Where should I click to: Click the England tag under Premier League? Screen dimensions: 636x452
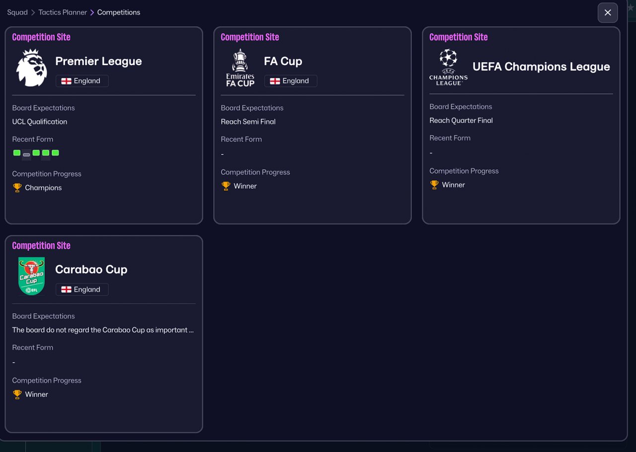82,81
